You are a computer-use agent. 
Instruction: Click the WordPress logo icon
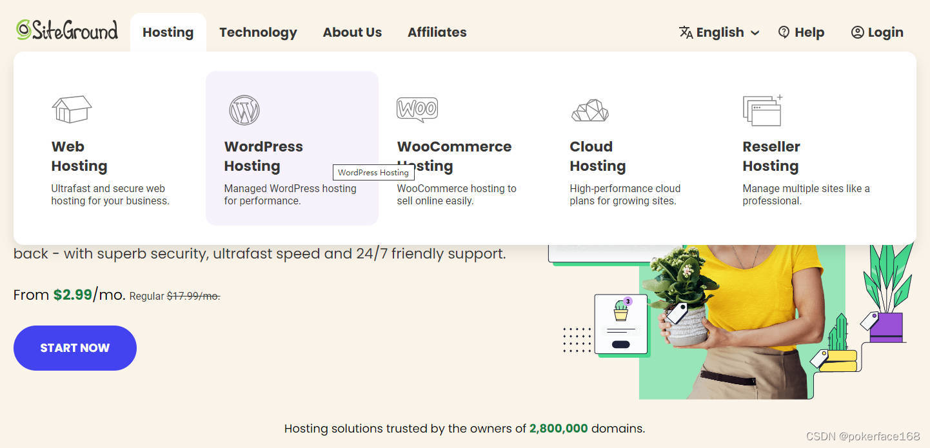point(244,110)
